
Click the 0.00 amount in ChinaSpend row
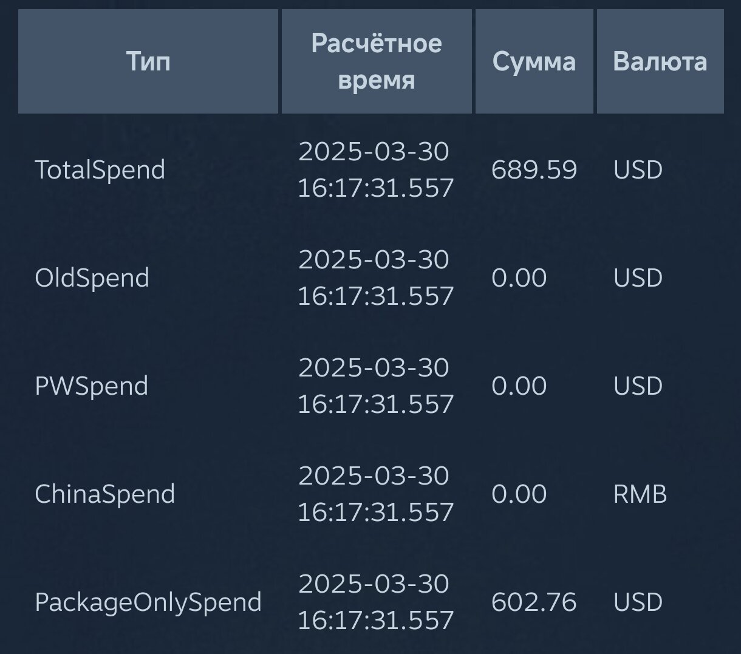[519, 494]
